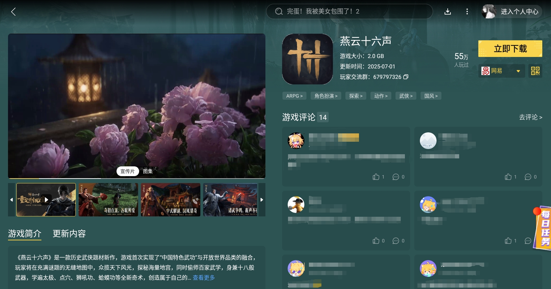Click the black-hat reviewer avatar
551x289 pixels.
pos(296,205)
